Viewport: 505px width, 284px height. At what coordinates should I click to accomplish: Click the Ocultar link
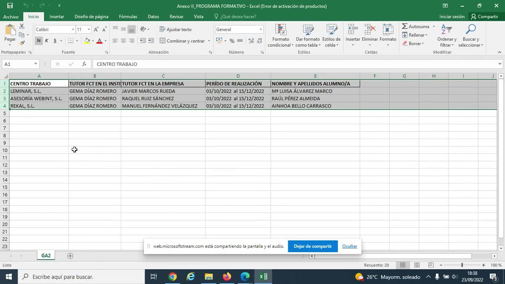[x=349, y=246]
